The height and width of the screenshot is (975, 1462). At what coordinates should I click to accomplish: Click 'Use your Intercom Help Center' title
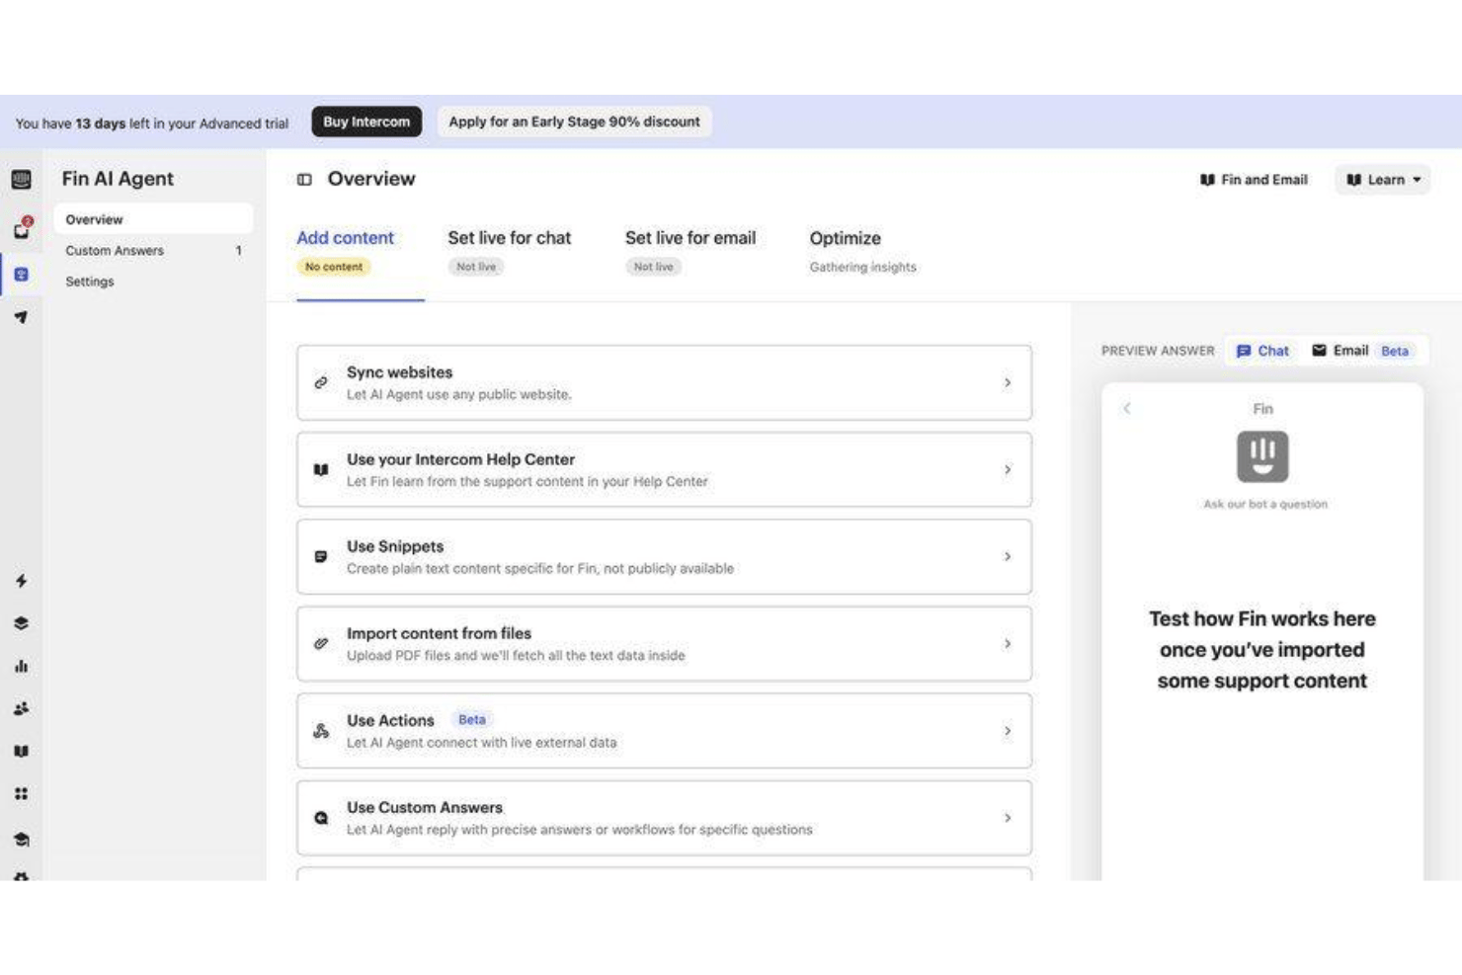(x=460, y=459)
